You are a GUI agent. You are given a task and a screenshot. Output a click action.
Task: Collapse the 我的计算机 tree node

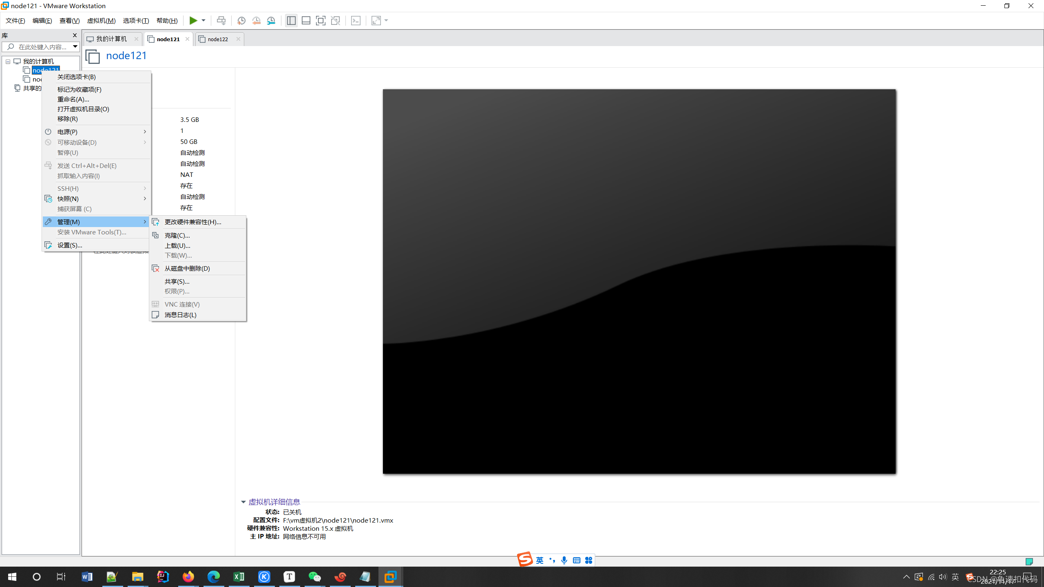(8, 62)
